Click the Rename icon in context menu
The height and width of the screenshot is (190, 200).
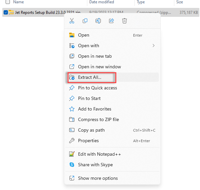click(98, 21)
